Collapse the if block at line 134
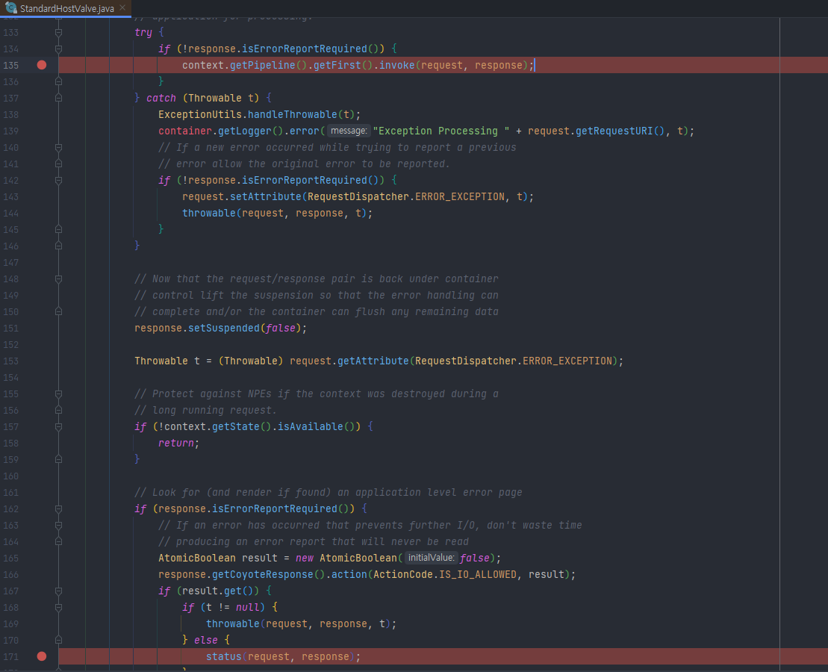The image size is (828, 672). coord(59,49)
